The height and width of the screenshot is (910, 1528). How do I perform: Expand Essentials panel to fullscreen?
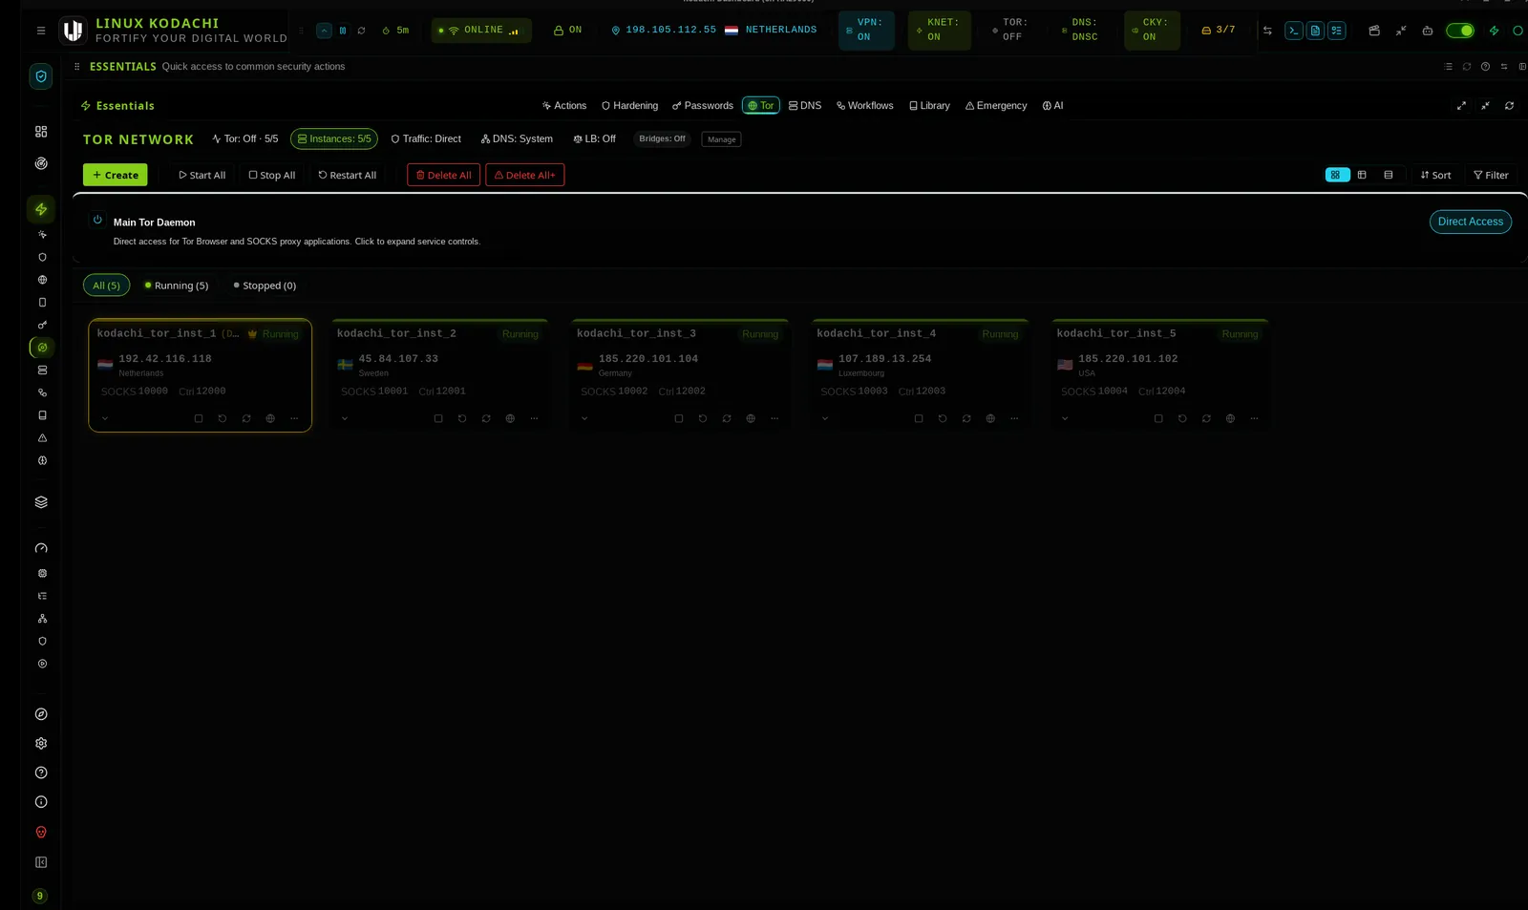(x=1461, y=106)
